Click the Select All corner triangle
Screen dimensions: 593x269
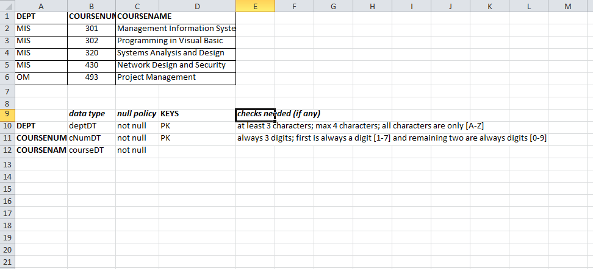coord(7,5)
